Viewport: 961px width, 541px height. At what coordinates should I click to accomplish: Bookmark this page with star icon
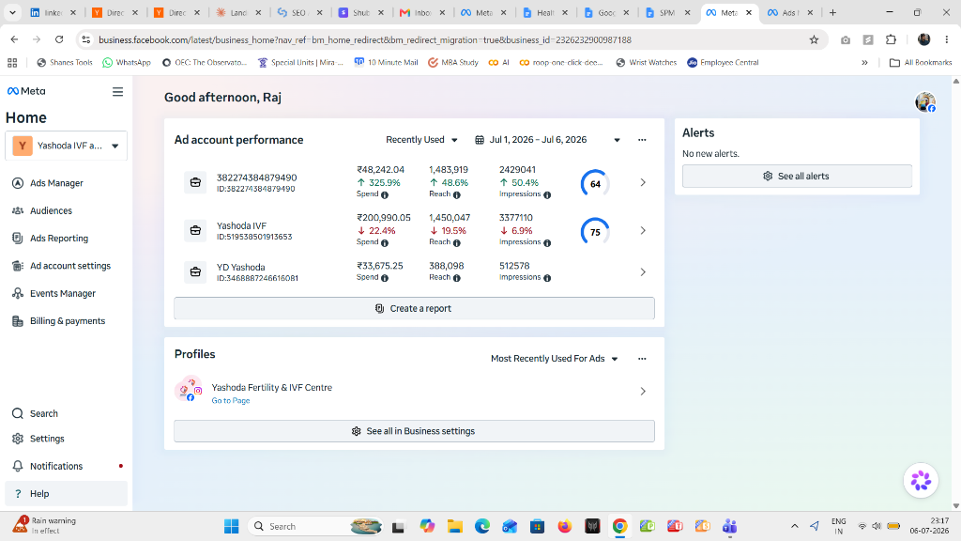814,39
